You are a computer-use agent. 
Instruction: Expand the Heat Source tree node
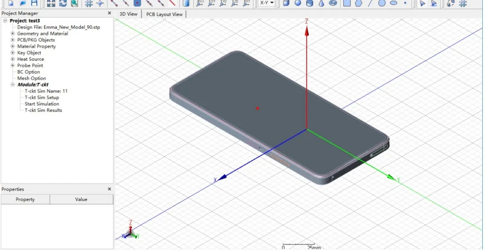click(13, 59)
